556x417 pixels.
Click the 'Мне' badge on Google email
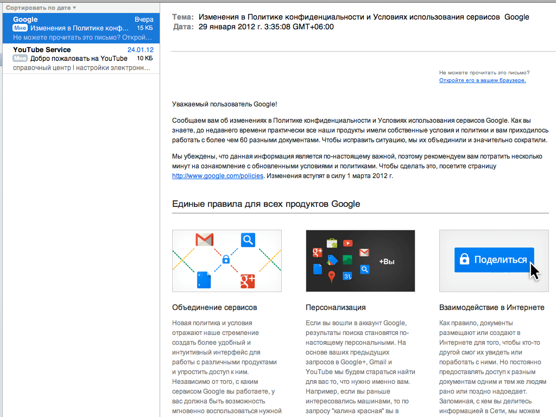(20, 28)
